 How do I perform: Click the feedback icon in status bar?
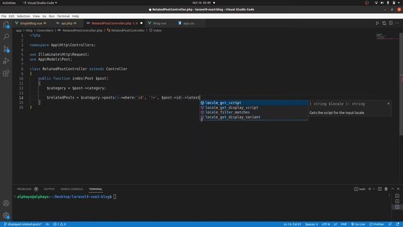click(390, 224)
